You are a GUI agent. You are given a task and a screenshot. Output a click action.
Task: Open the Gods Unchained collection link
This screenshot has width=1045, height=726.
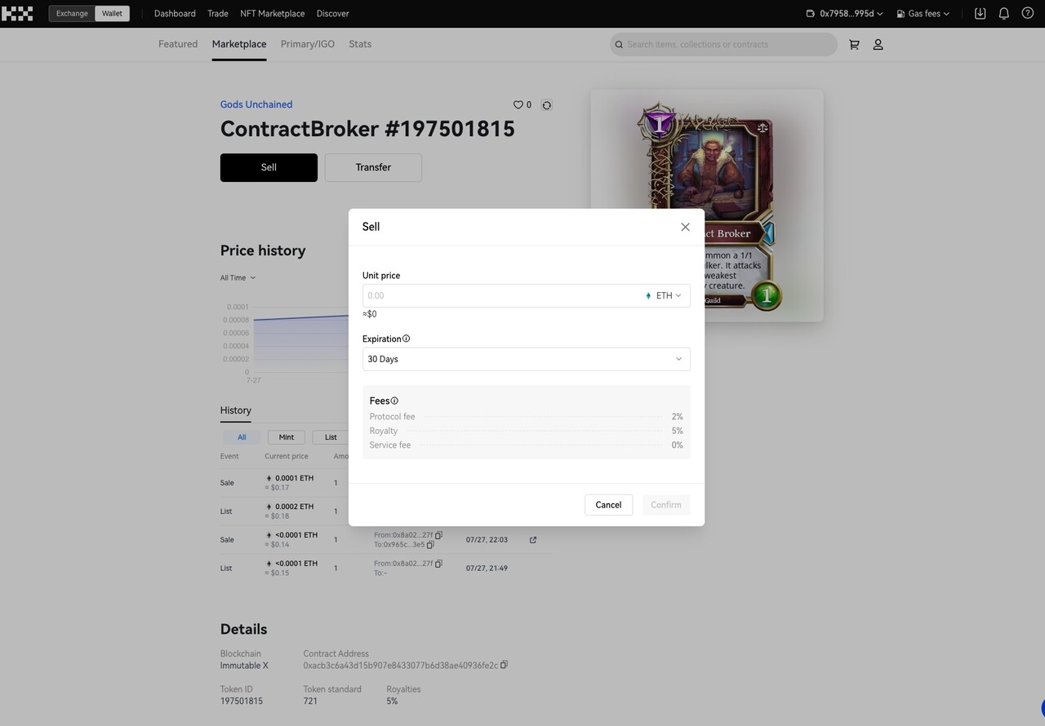pos(256,104)
